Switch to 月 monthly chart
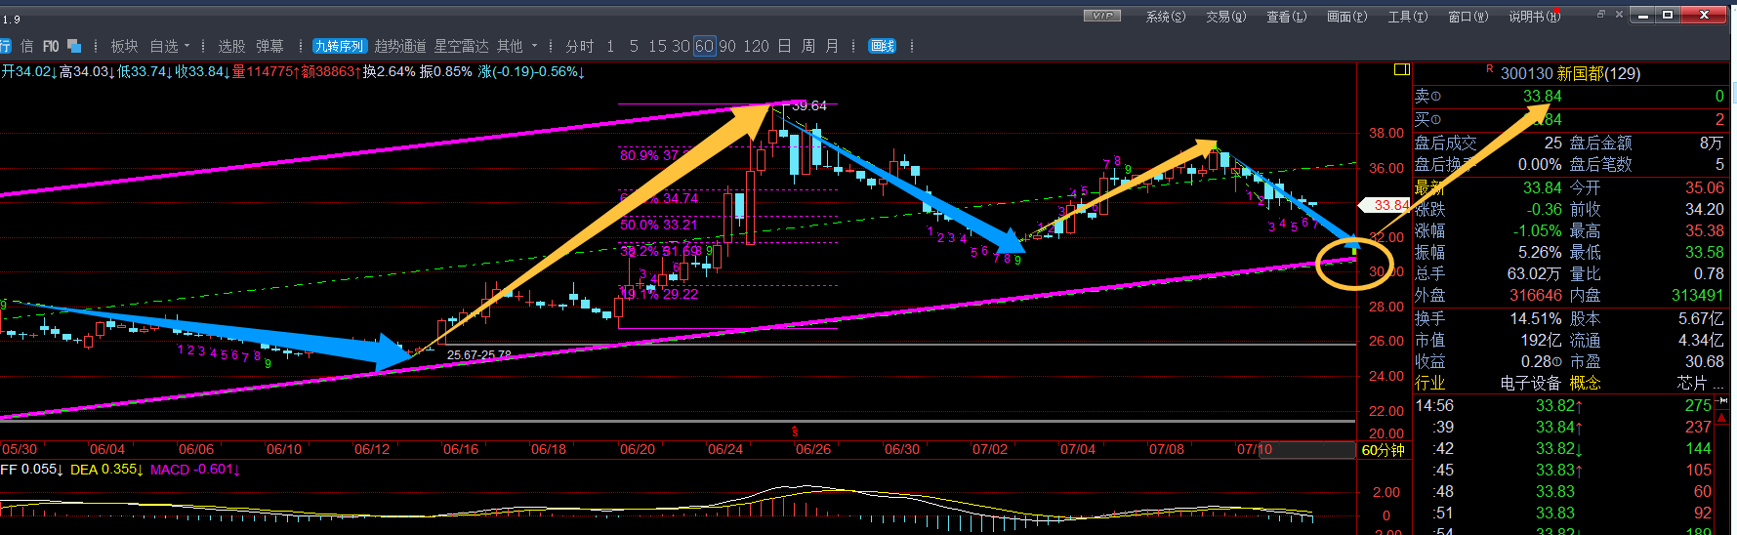Viewport: 1737px width, 535px height. (x=832, y=46)
